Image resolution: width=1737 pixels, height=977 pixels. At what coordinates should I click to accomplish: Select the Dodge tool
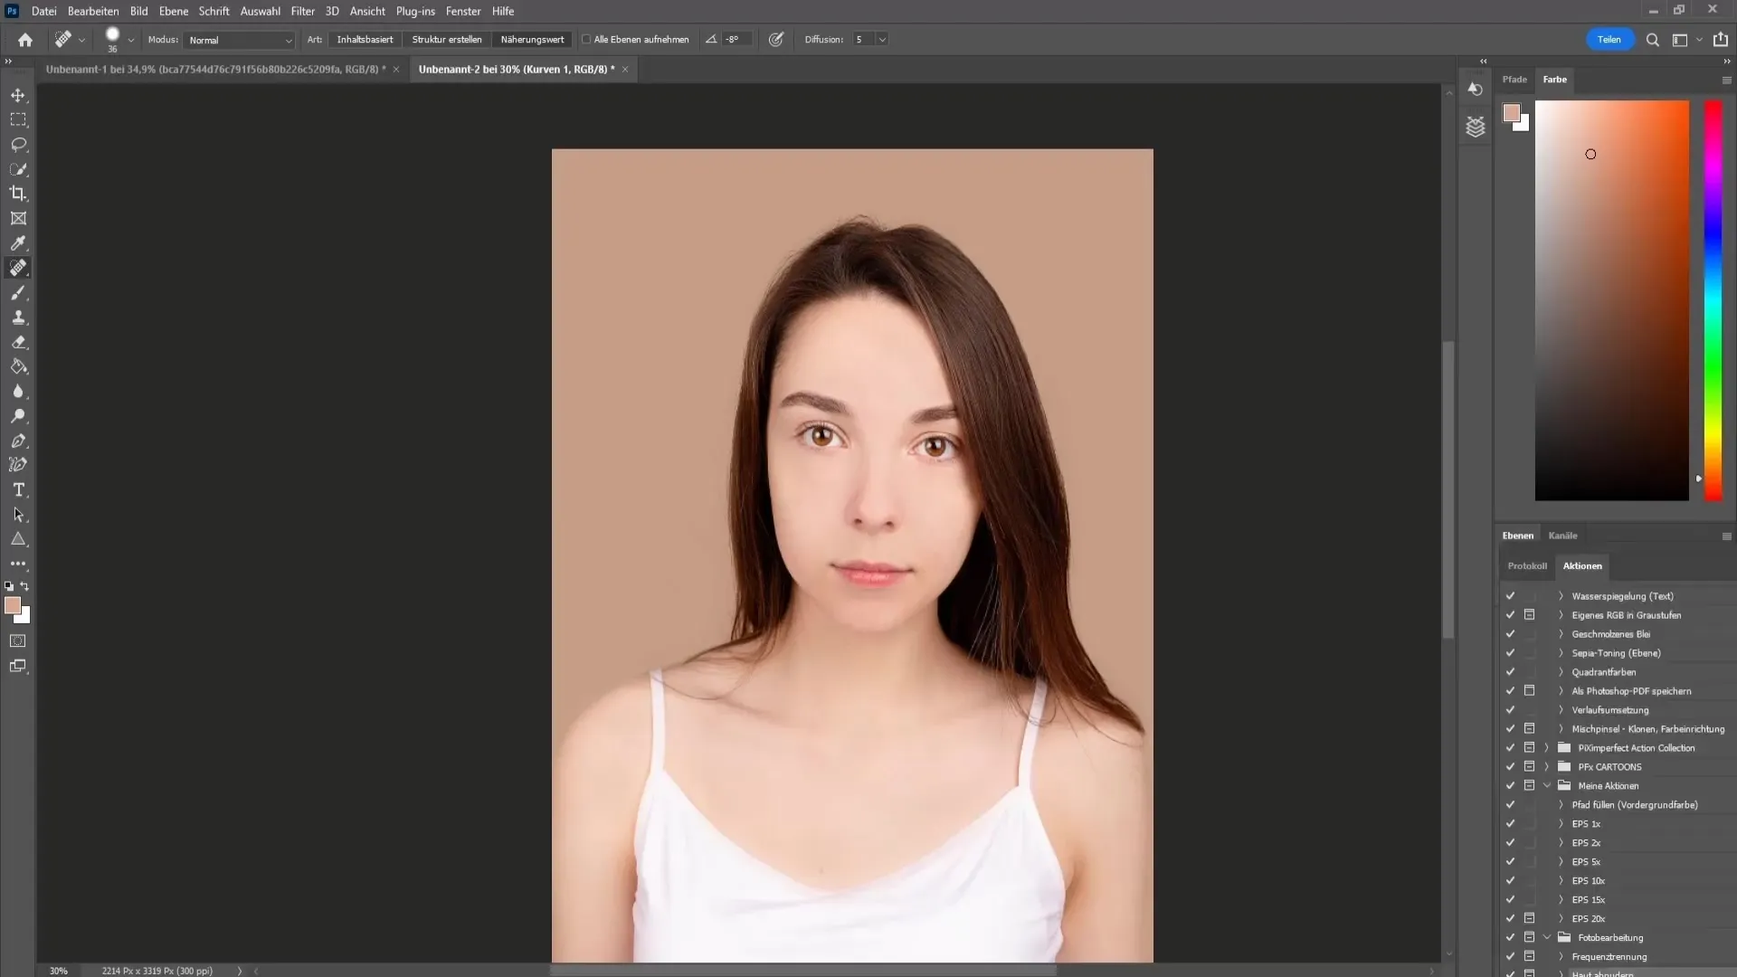pyautogui.click(x=18, y=416)
